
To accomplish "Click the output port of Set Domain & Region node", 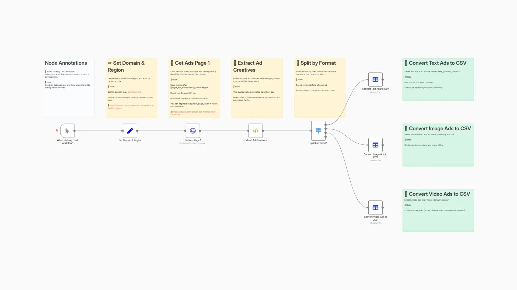I will coord(137,131).
